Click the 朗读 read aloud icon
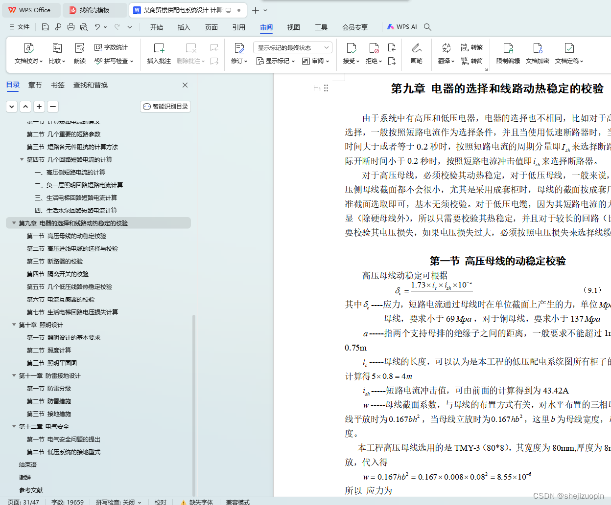611x505 pixels. [x=80, y=48]
